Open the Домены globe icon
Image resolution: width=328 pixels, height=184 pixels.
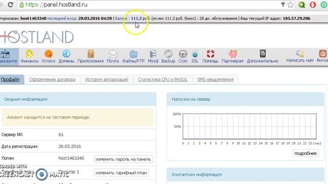point(66,54)
